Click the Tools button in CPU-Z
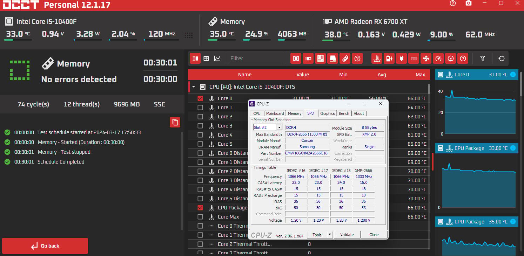Viewport: 524px width, 256px height. 317,235
